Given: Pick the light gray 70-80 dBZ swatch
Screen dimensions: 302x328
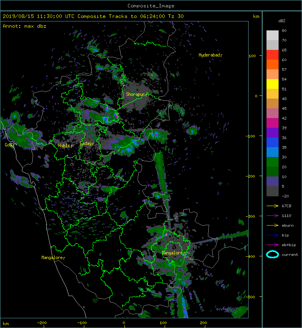Looking at the screenshot, I should pyautogui.click(x=272, y=35).
